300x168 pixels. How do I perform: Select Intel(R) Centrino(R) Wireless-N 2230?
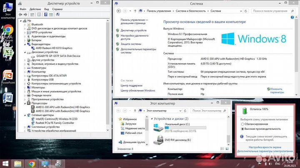click(56, 119)
